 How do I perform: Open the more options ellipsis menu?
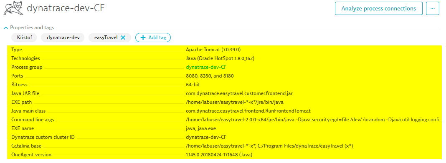click(x=433, y=8)
